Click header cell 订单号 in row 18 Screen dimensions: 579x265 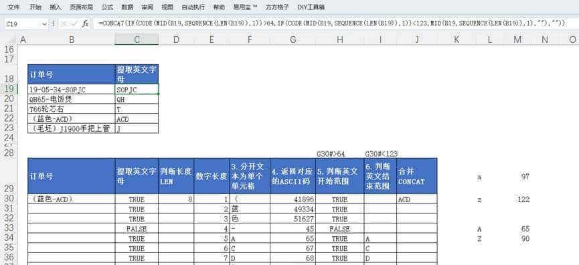[x=72, y=74]
